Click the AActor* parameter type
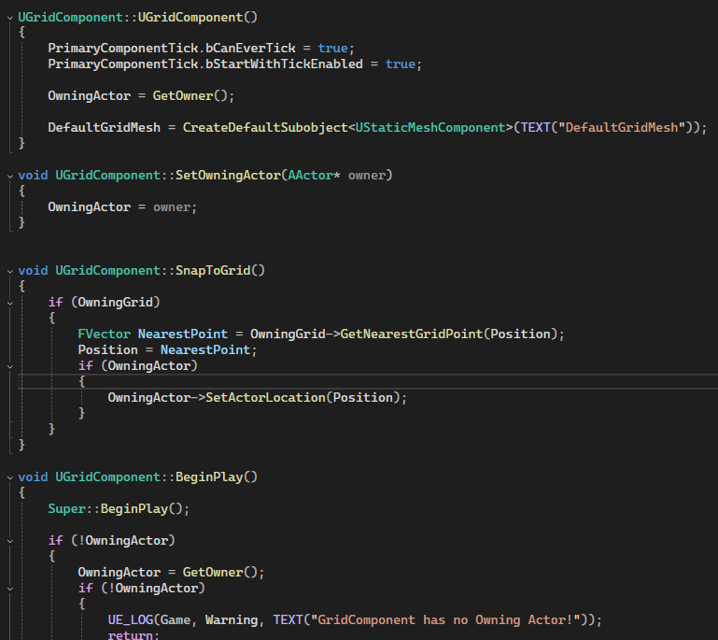 click(x=314, y=175)
